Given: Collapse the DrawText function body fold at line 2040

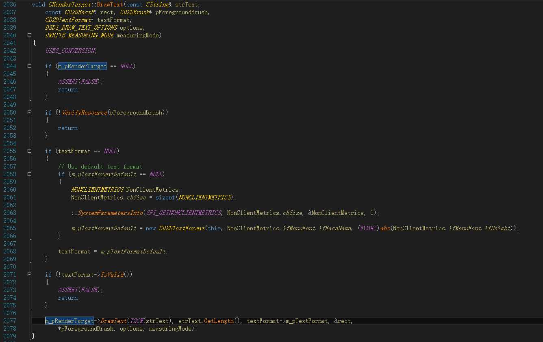Looking at the screenshot, I should click(29, 35).
